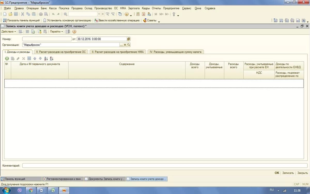Switch to tab IV. Расходы, уменьшающие сумму налога

[176, 52]
